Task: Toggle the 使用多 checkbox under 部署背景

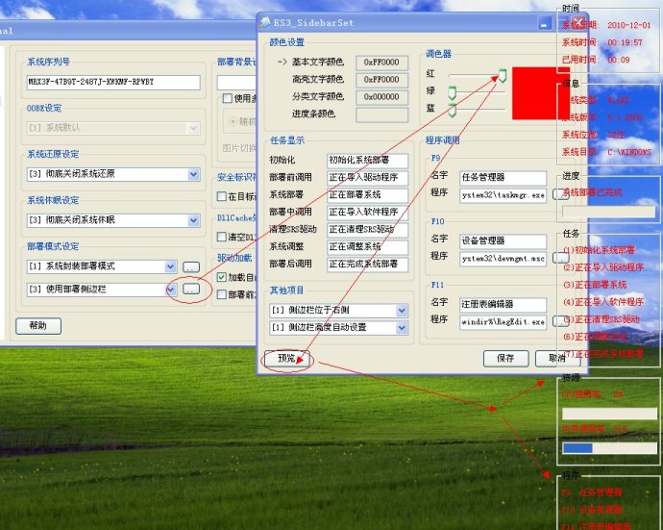Action: 228,98
